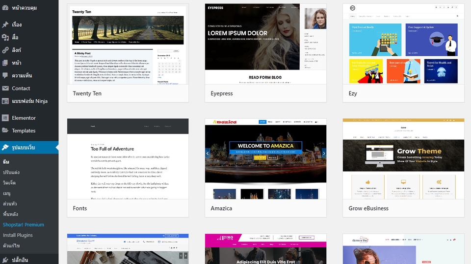Click the Media library icon
This screenshot has width=471, height=264.
point(5,37)
